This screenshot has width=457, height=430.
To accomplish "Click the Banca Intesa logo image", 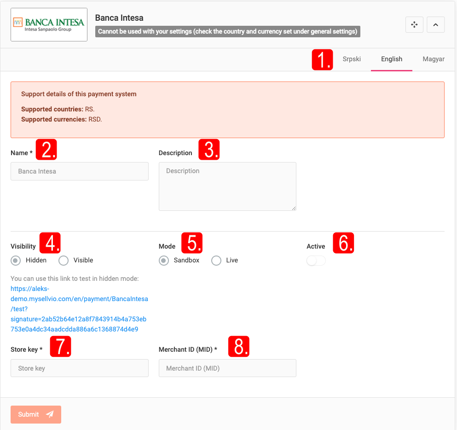I will coord(49,24).
